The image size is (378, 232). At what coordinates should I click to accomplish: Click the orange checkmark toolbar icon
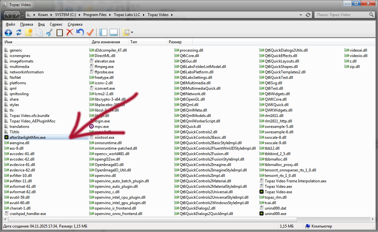90,32
